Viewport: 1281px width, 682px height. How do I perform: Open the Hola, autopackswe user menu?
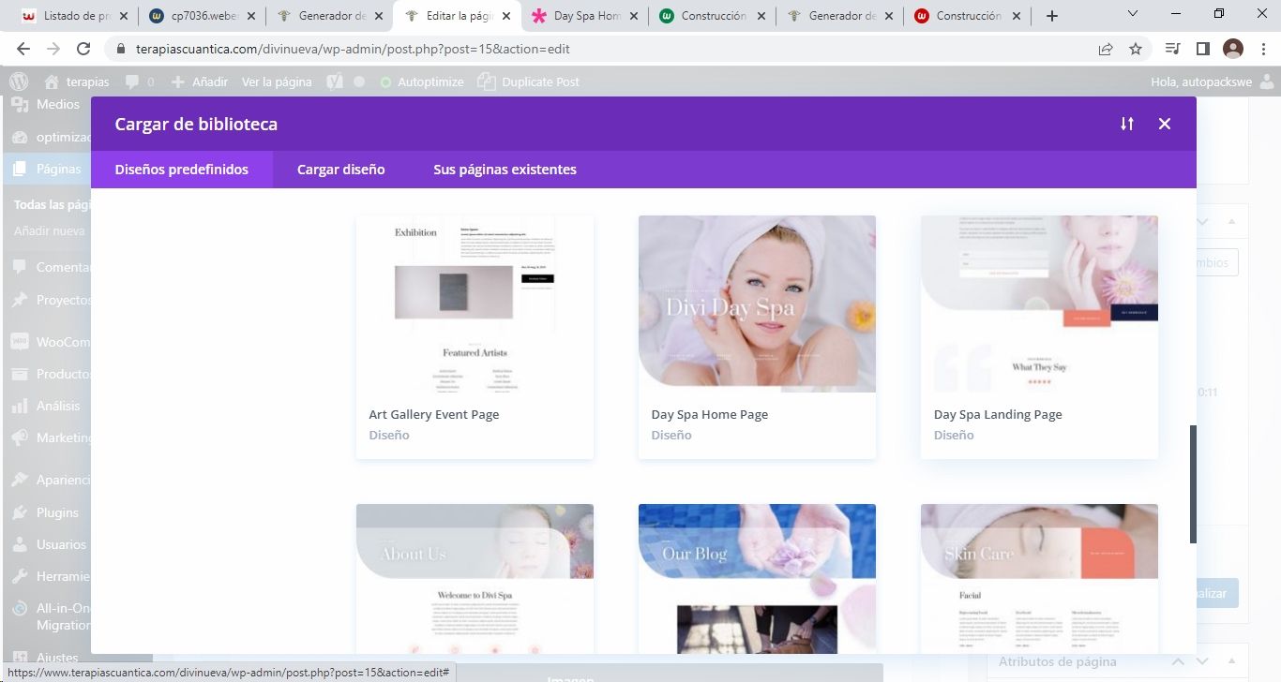point(1213,82)
